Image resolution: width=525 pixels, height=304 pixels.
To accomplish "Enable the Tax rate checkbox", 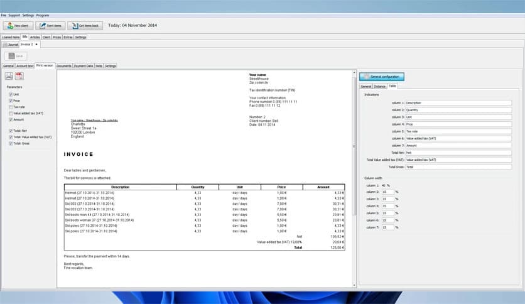I will [11, 107].
